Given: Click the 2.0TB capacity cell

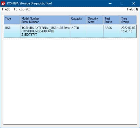Looking at the screenshot, I should pyautogui.click(x=78, y=31).
